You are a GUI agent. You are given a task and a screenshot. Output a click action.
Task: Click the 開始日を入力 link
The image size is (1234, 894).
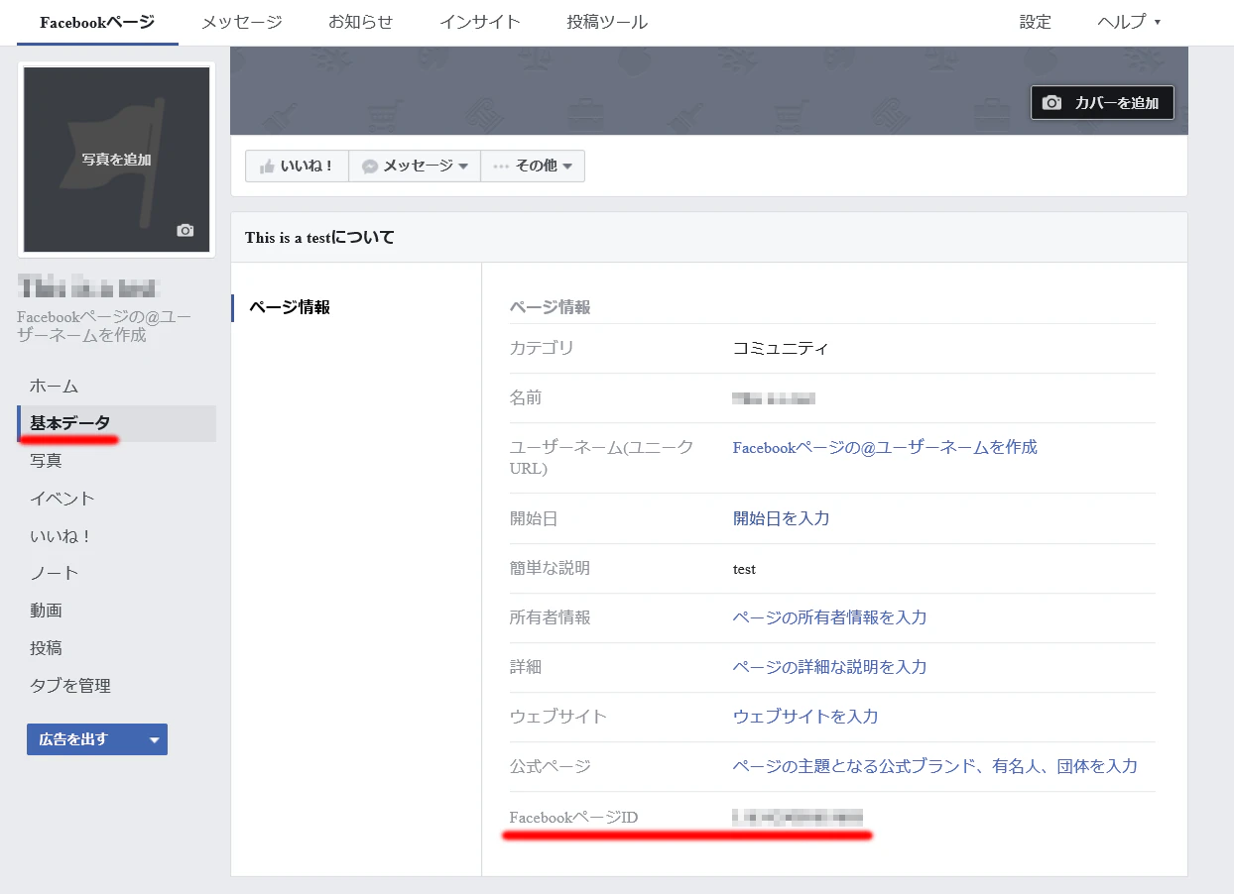(781, 518)
